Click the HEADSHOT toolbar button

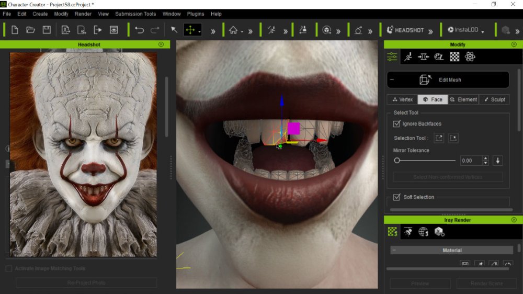405,30
